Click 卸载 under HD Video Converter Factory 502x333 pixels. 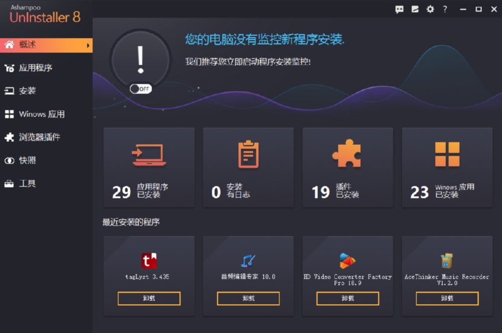[348, 299]
